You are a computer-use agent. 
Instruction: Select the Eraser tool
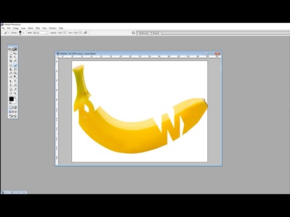click(x=11, y=73)
